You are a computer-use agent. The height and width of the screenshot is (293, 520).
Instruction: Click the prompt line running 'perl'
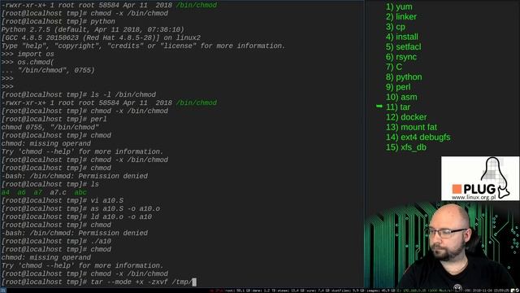click(54, 119)
